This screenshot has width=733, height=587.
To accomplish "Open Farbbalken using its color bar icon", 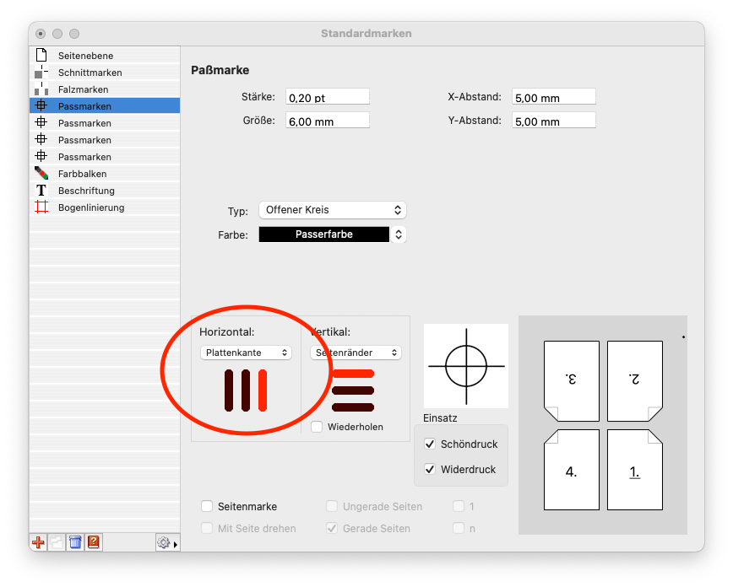I will 41,173.
